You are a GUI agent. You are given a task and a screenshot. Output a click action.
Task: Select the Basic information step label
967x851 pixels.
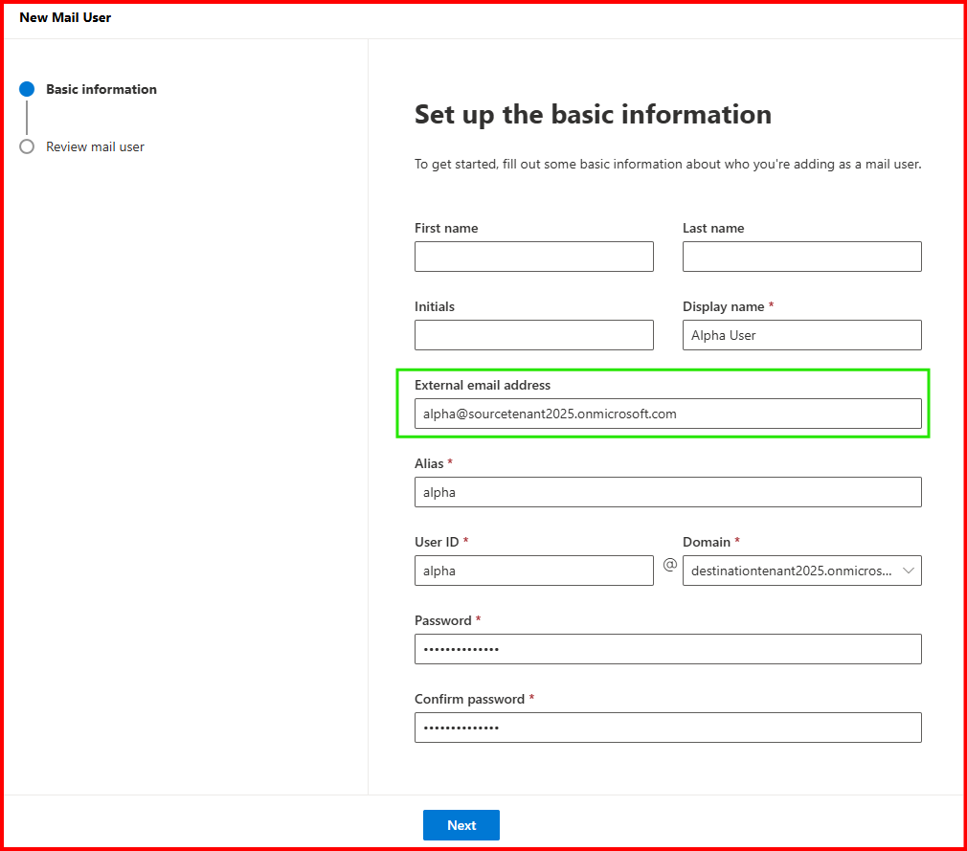tap(101, 89)
